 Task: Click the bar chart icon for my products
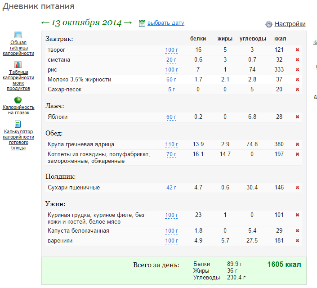click(18, 64)
